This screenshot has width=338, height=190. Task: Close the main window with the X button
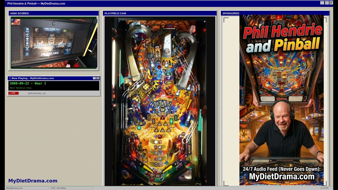[x=331, y=3]
